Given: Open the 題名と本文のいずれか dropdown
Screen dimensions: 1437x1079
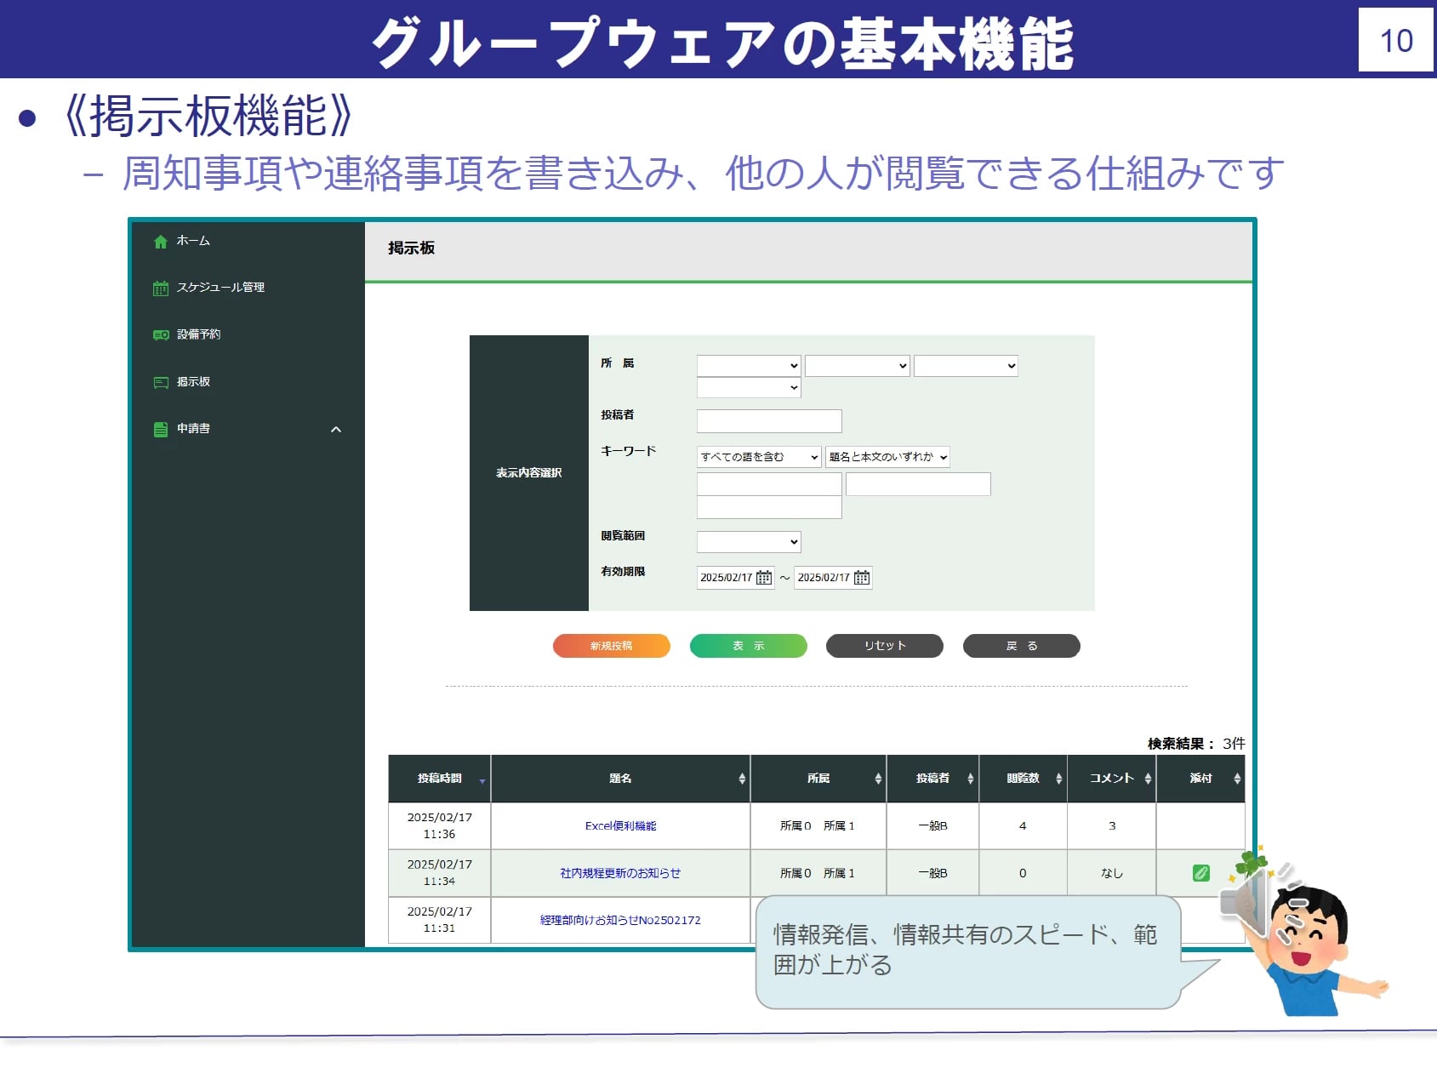Looking at the screenshot, I should pyautogui.click(x=887, y=457).
